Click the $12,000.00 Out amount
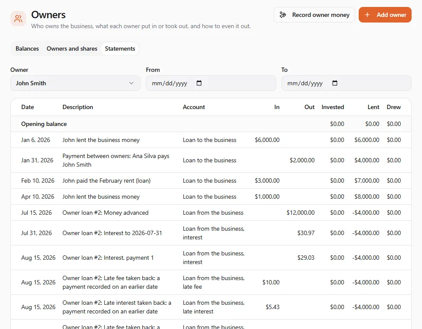Image resolution: width=422 pixels, height=329 pixels. pos(301,213)
